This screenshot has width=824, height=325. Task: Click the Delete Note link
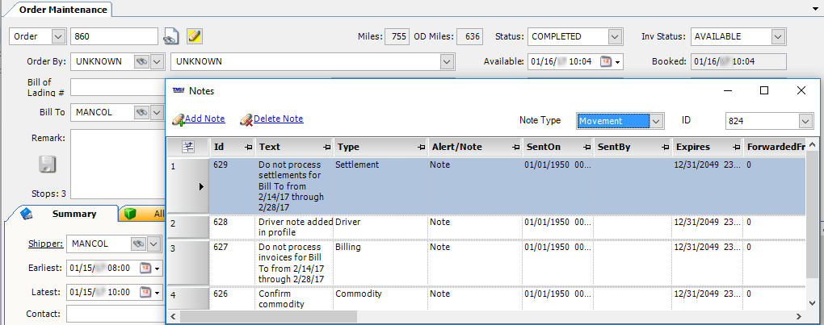pos(279,119)
